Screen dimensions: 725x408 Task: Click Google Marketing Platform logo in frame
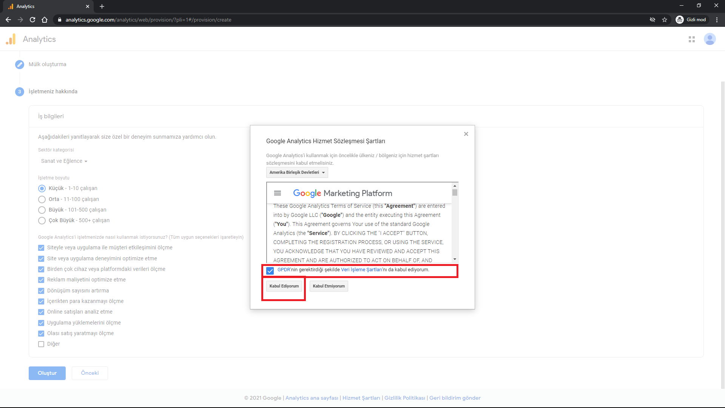pyautogui.click(x=342, y=193)
